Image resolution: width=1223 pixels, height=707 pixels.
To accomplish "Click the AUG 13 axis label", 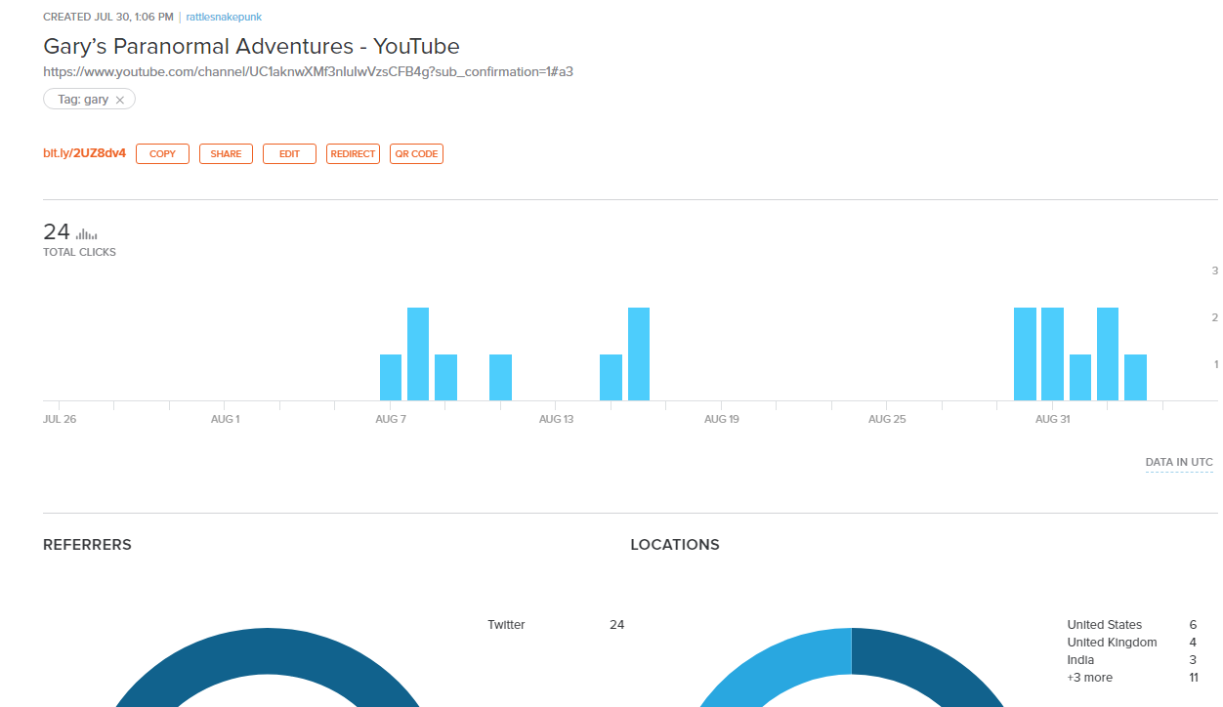I will 556,419.
